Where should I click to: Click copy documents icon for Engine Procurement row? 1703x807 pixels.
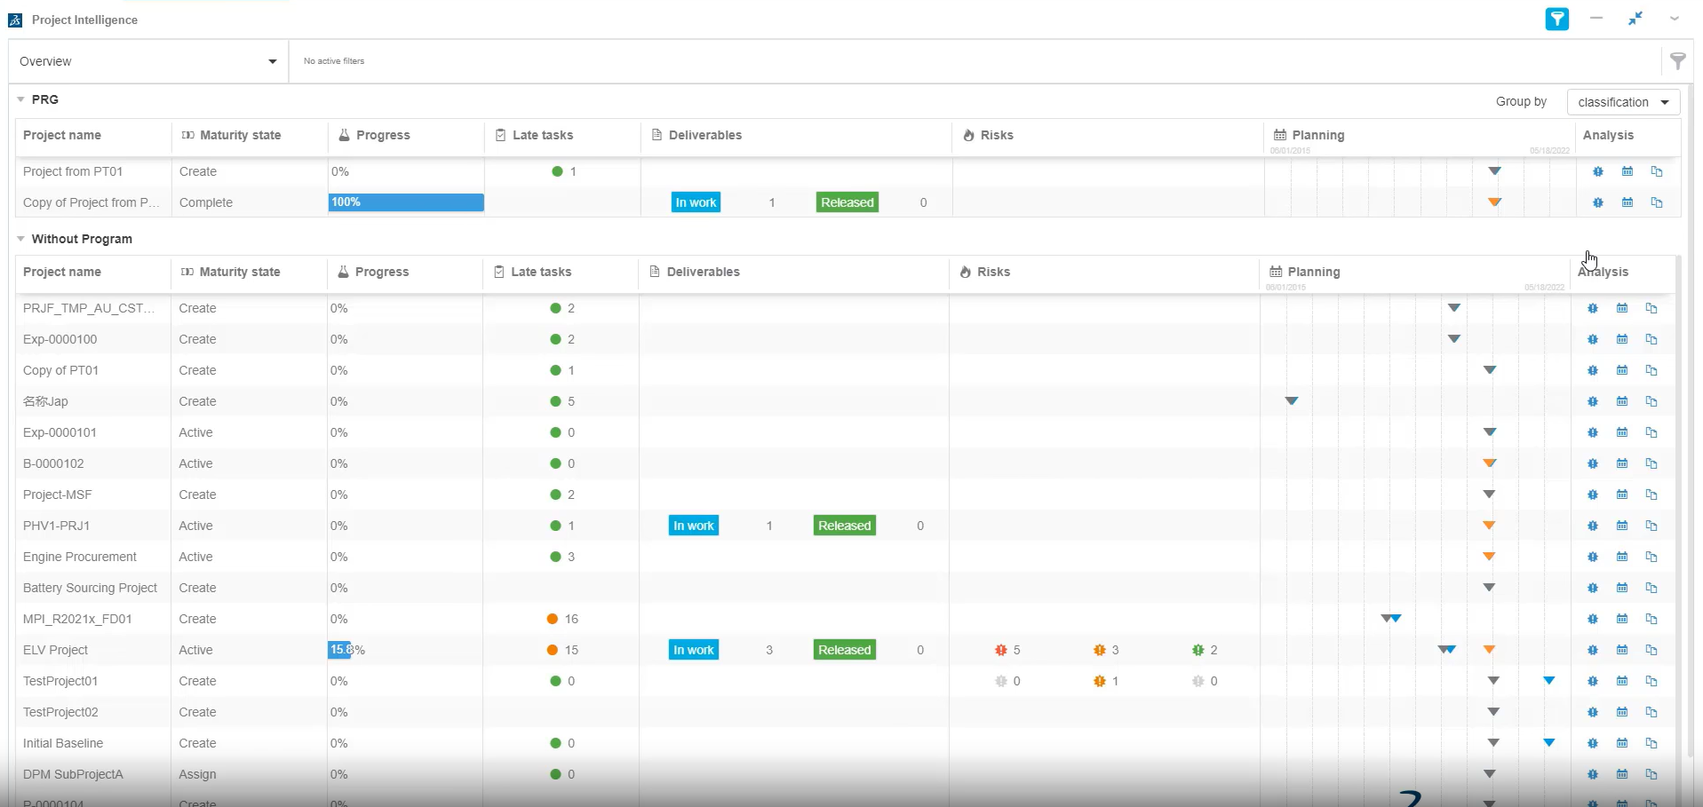(1651, 557)
